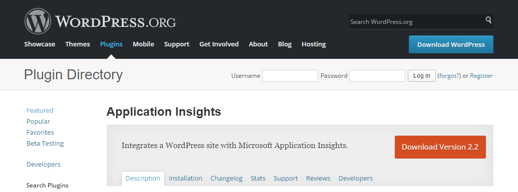Select Plugins in the top navigation

pos(111,44)
